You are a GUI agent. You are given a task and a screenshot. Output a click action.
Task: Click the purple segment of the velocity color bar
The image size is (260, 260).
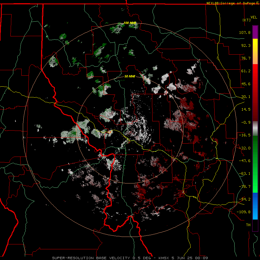click(255, 32)
